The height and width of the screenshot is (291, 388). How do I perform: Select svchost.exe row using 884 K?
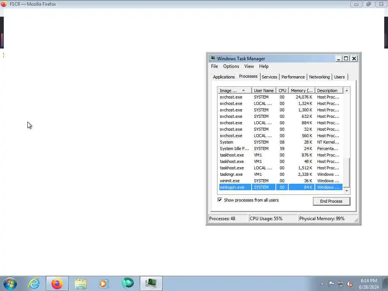[281, 123]
